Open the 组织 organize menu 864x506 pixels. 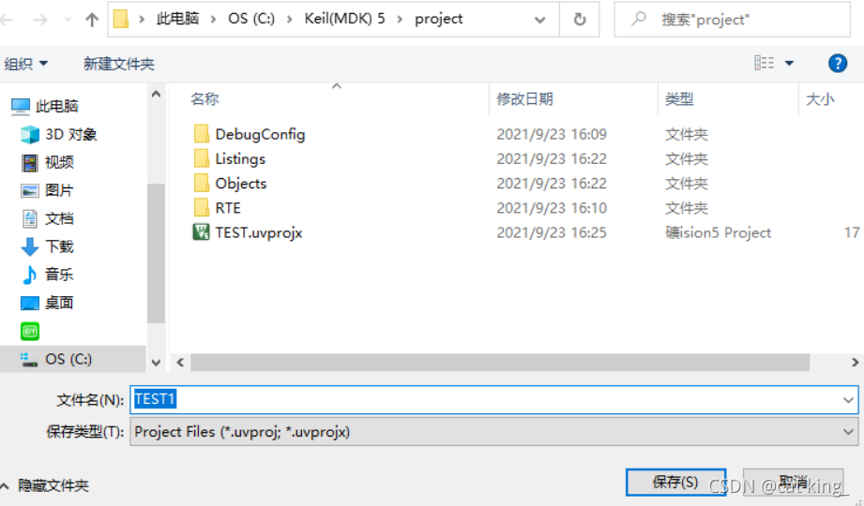[x=26, y=64]
